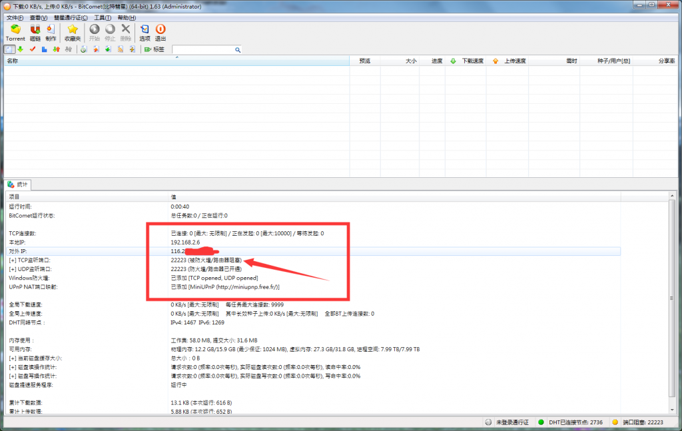Expand the 当前磁盘缓存大小 row
This screenshot has width=682, height=431.
click(x=13, y=358)
